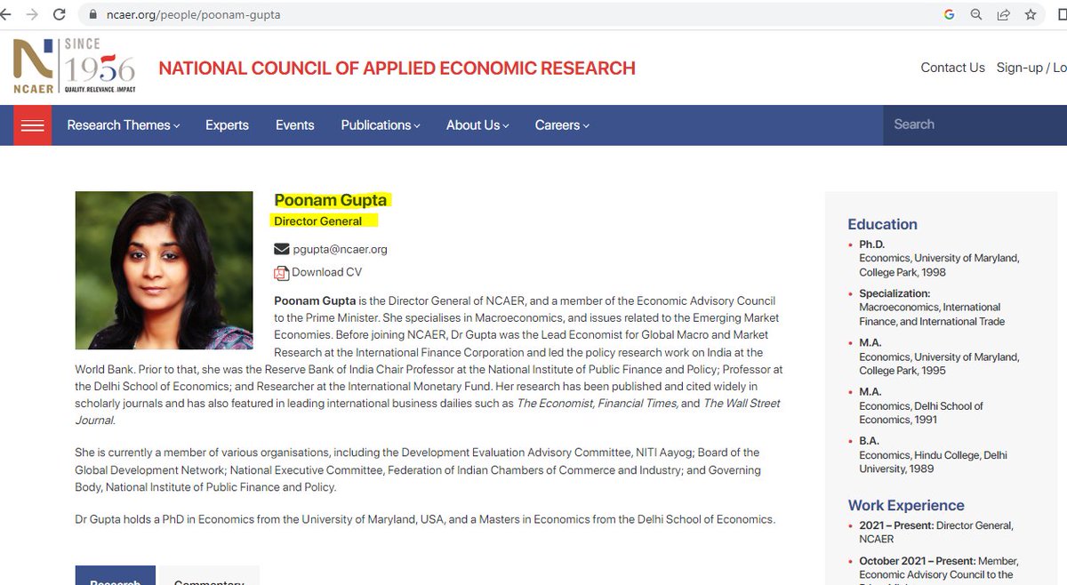Click the PDF icon beside Download CV

click(282, 273)
